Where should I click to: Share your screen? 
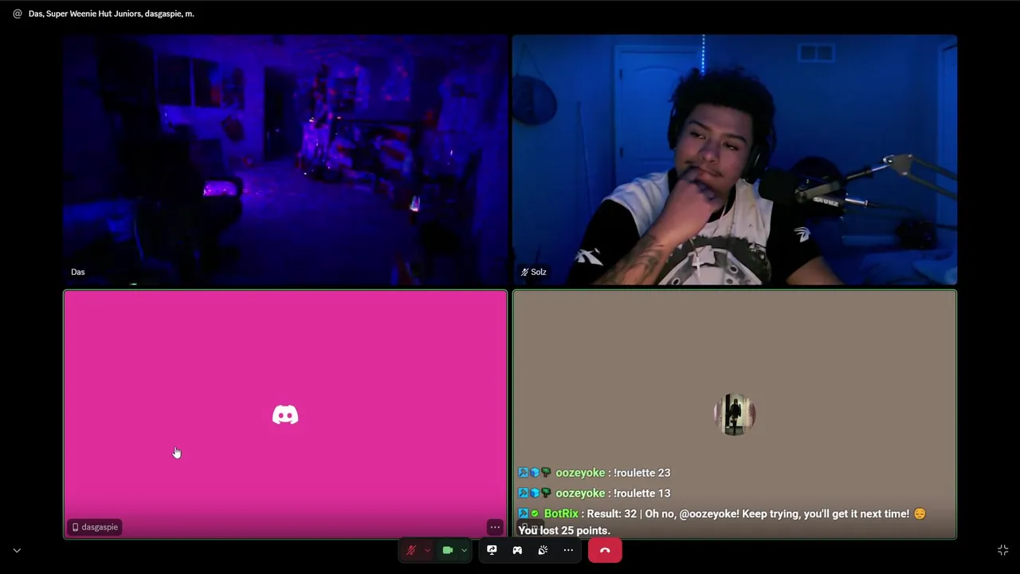coord(492,550)
